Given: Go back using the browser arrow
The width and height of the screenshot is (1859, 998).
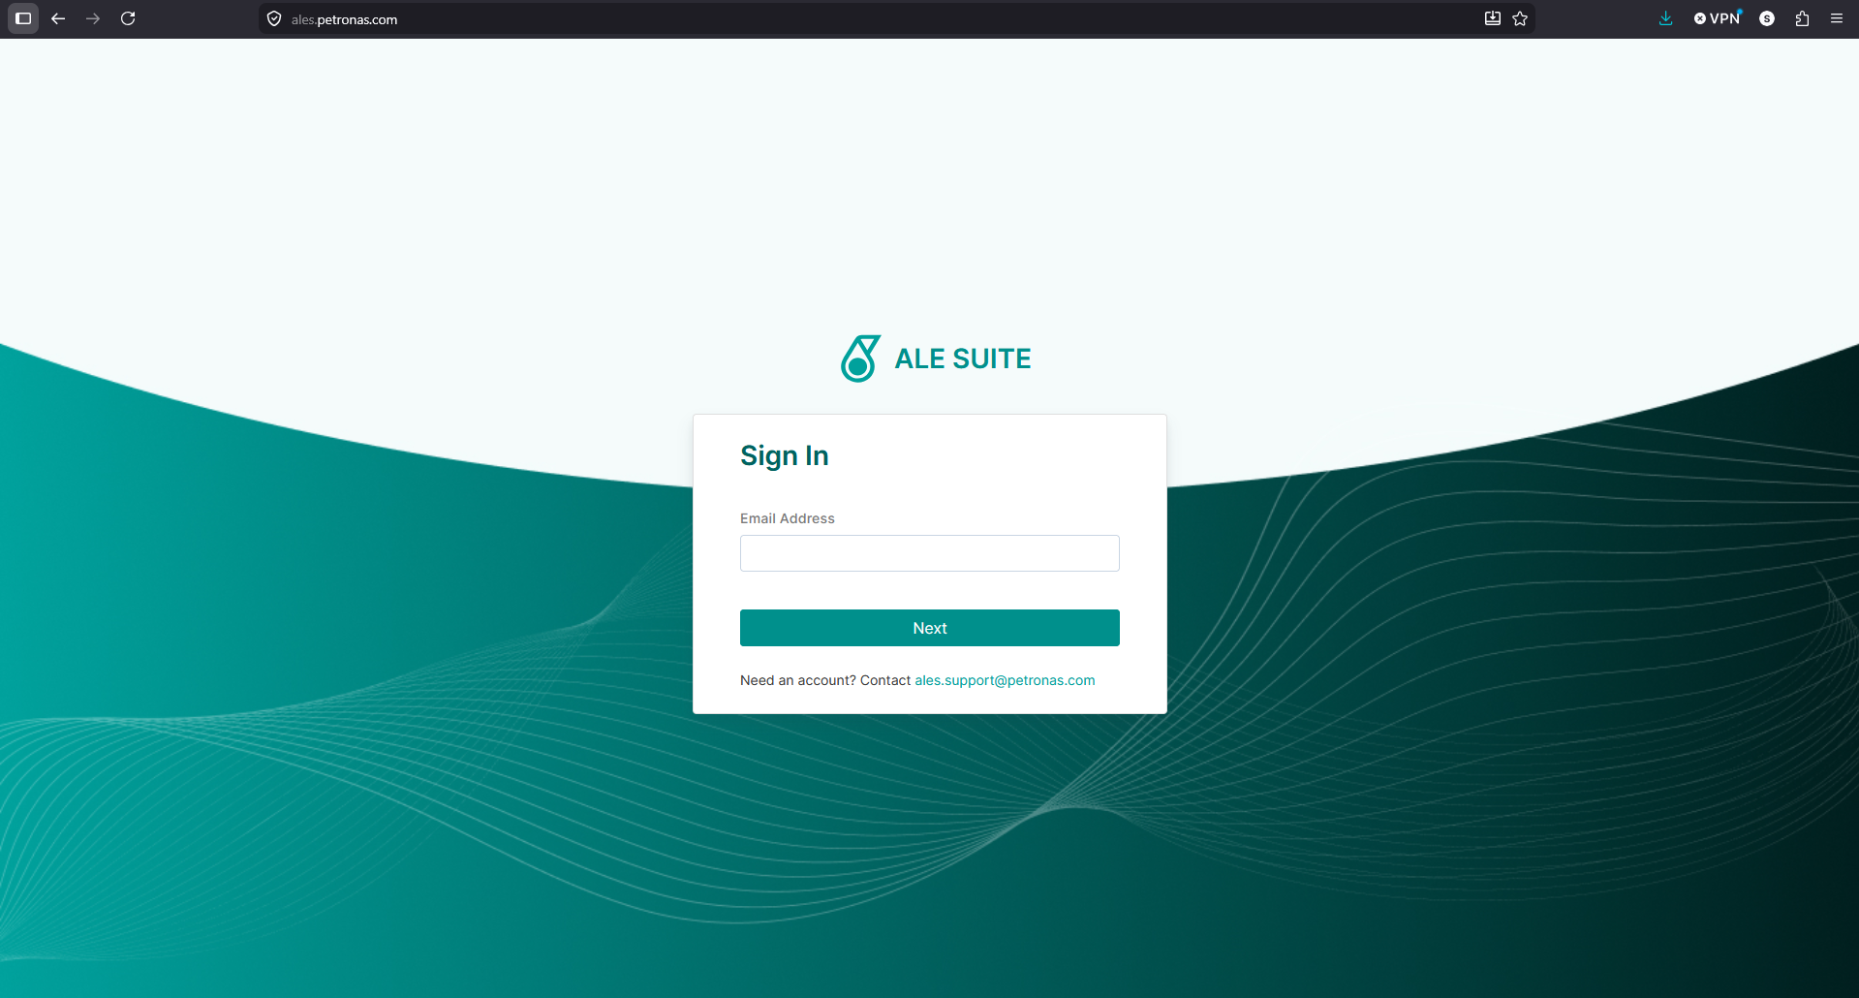Looking at the screenshot, I should point(58,18).
